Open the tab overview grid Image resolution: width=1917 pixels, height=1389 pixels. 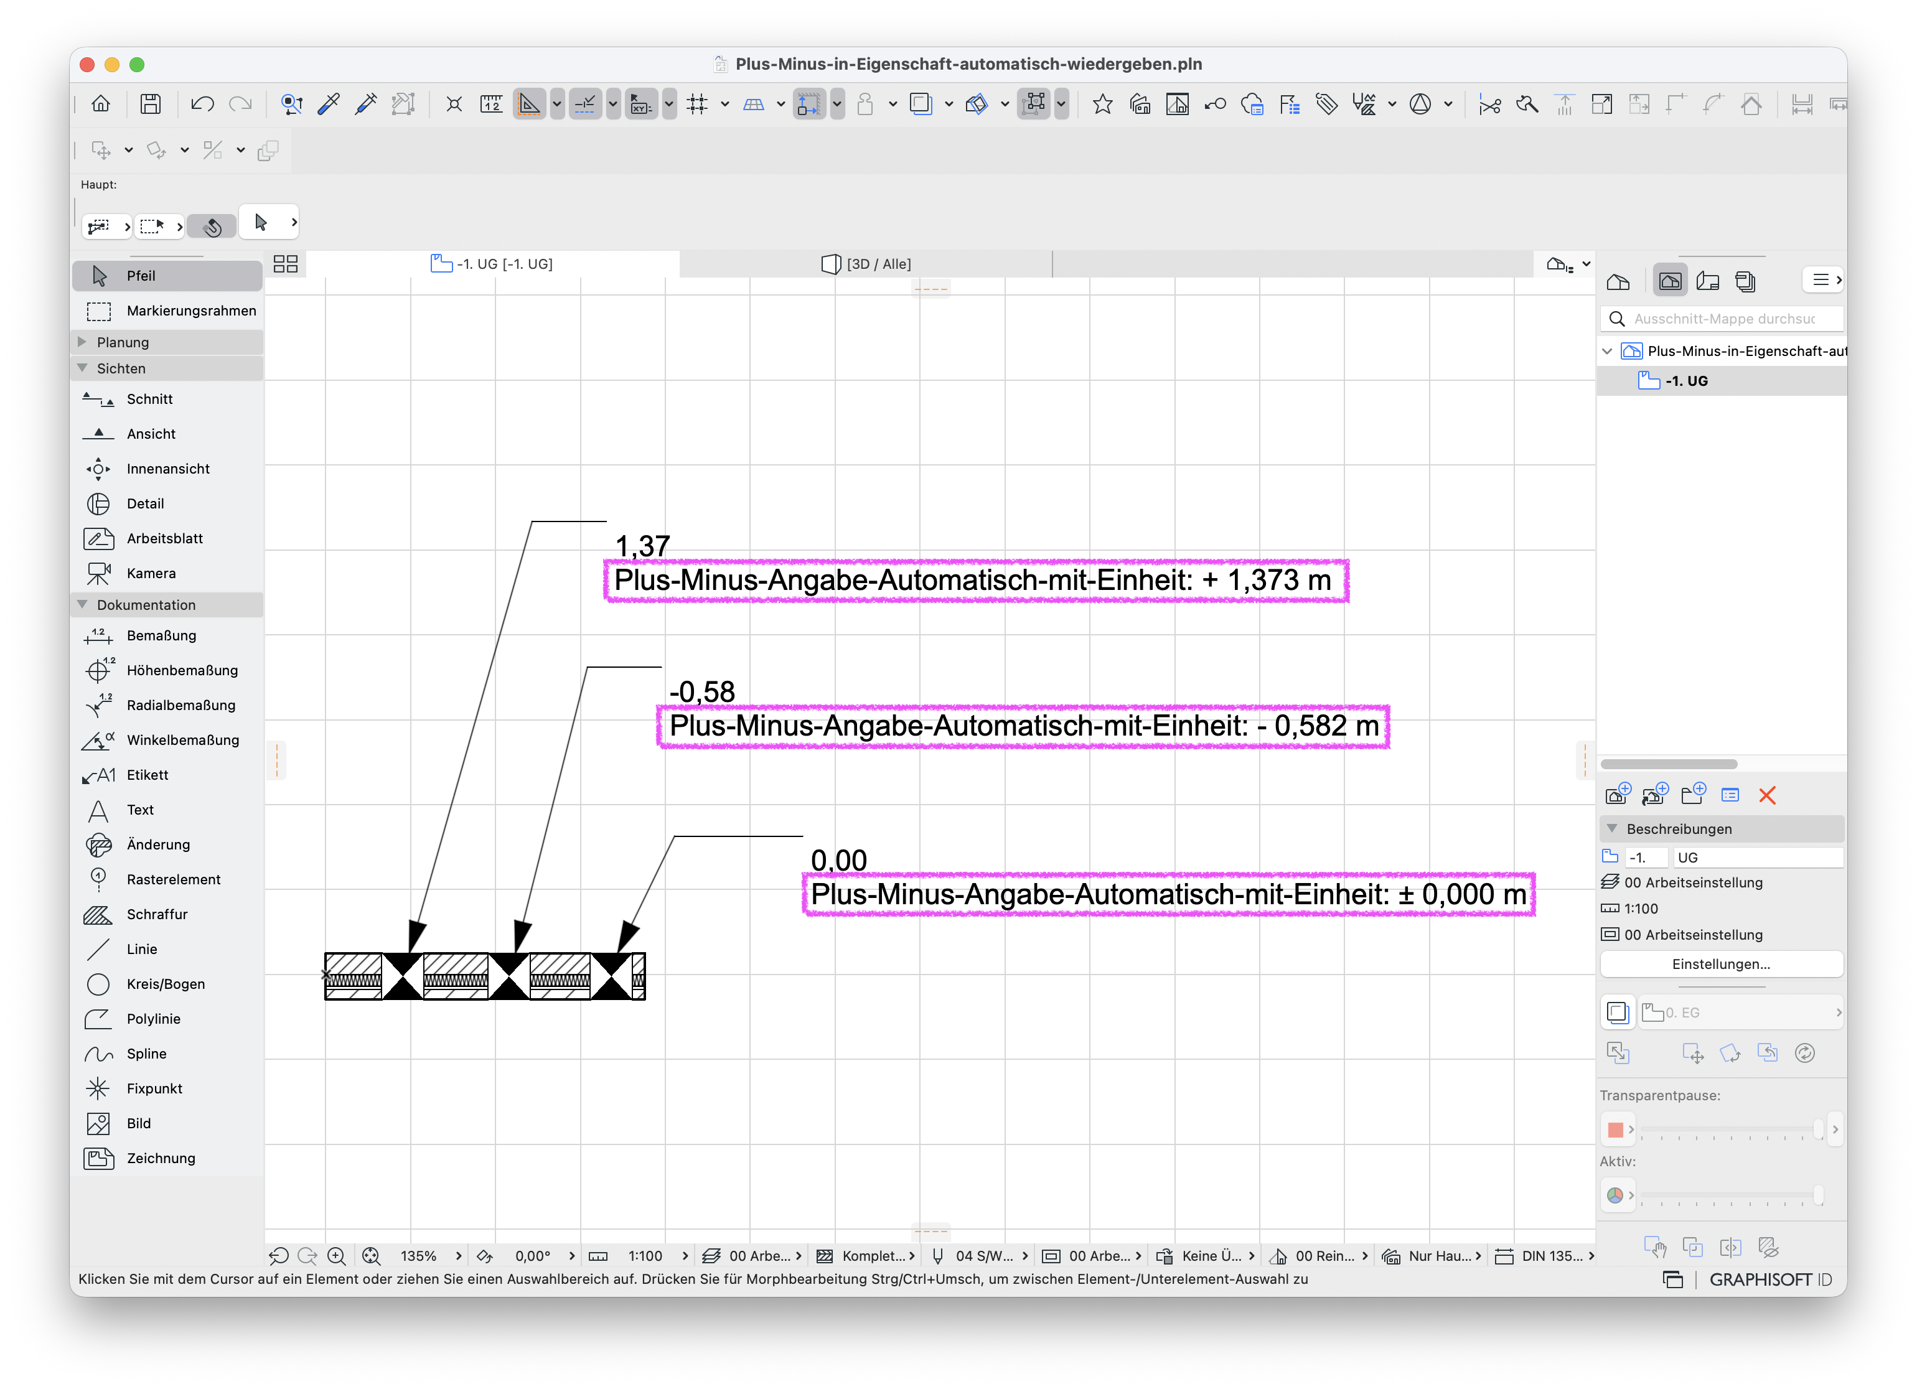286,264
